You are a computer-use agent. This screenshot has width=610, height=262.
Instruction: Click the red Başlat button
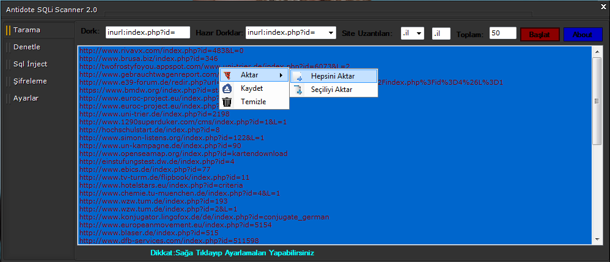point(540,34)
